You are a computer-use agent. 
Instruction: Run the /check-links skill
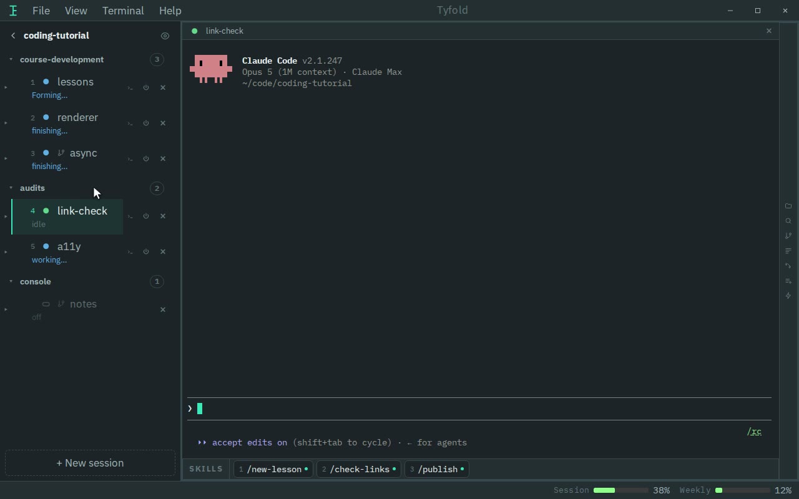358,469
